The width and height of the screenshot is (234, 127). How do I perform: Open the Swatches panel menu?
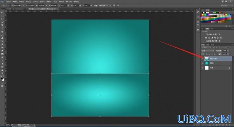(233, 10)
